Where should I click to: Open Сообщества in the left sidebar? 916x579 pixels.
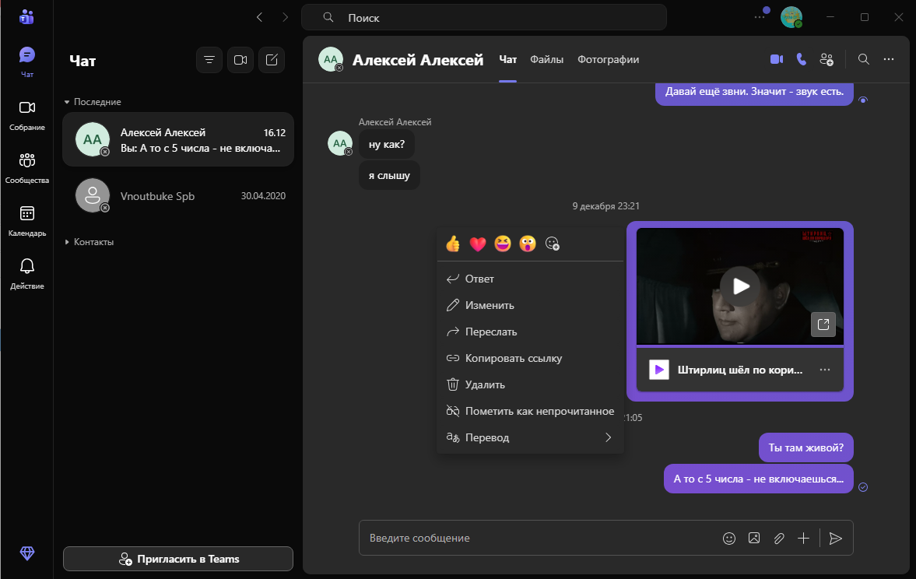click(27, 167)
